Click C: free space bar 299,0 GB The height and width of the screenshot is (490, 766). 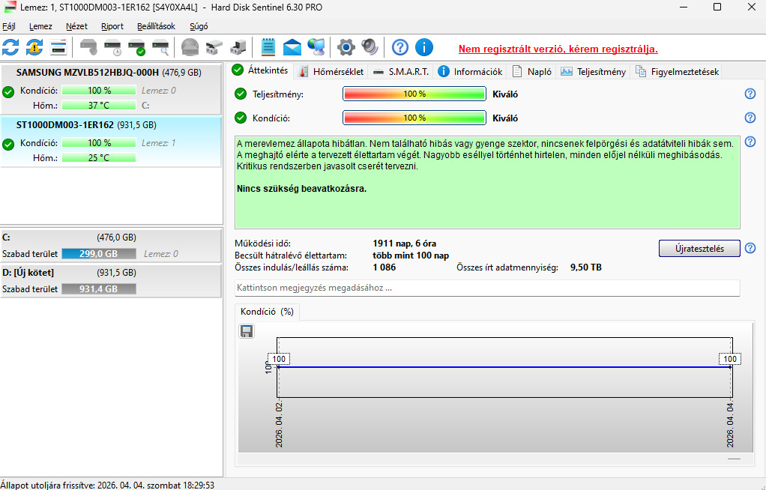99,254
